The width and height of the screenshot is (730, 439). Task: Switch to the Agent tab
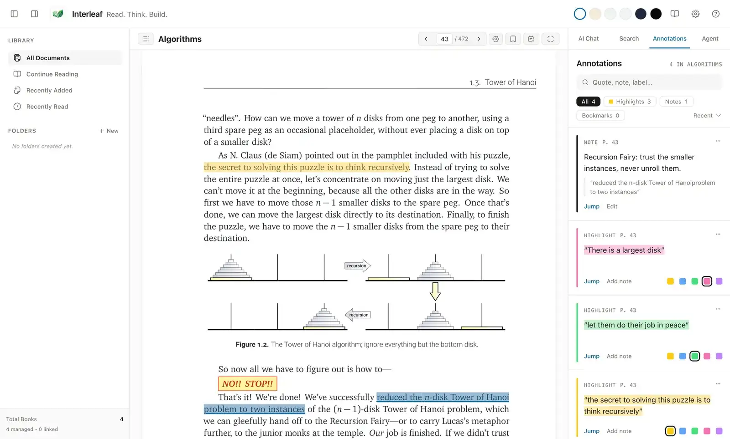(x=710, y=39)
